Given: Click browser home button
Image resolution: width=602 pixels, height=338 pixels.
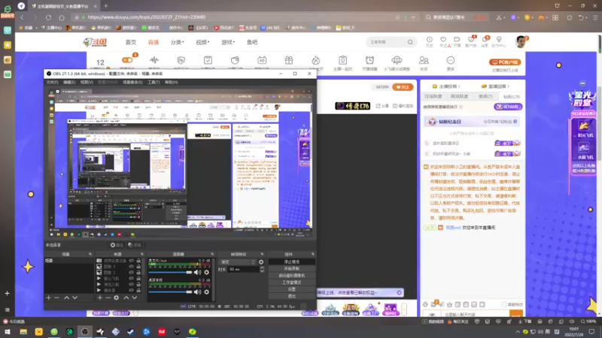Looking at the screenshot, I should tap(62, 17).
